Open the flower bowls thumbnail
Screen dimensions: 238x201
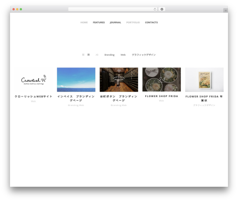click(x=161, y=79)
